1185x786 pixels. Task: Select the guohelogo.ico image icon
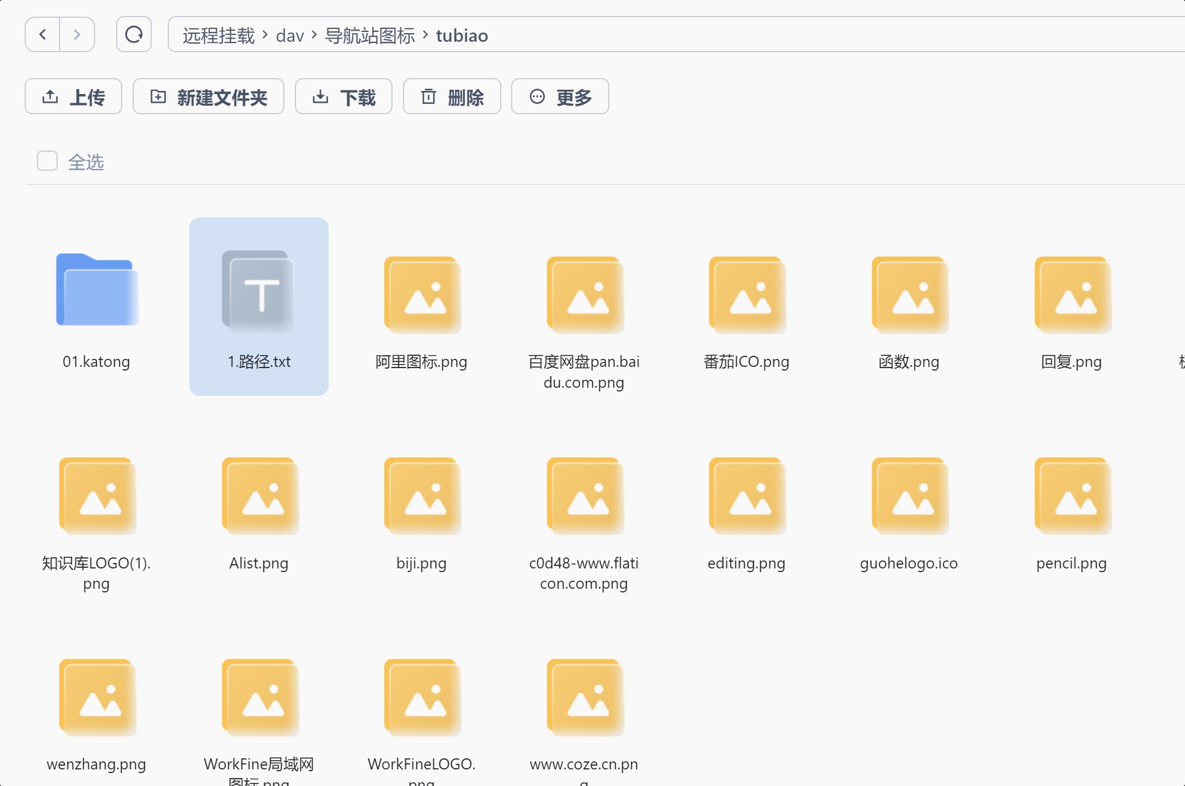(910, 496)
